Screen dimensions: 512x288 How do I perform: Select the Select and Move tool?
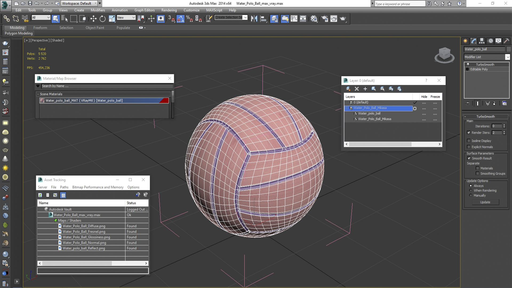click(x=93, y=18)
